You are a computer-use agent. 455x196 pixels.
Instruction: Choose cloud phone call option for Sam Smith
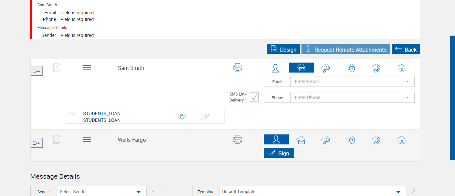tap(376, 68)
